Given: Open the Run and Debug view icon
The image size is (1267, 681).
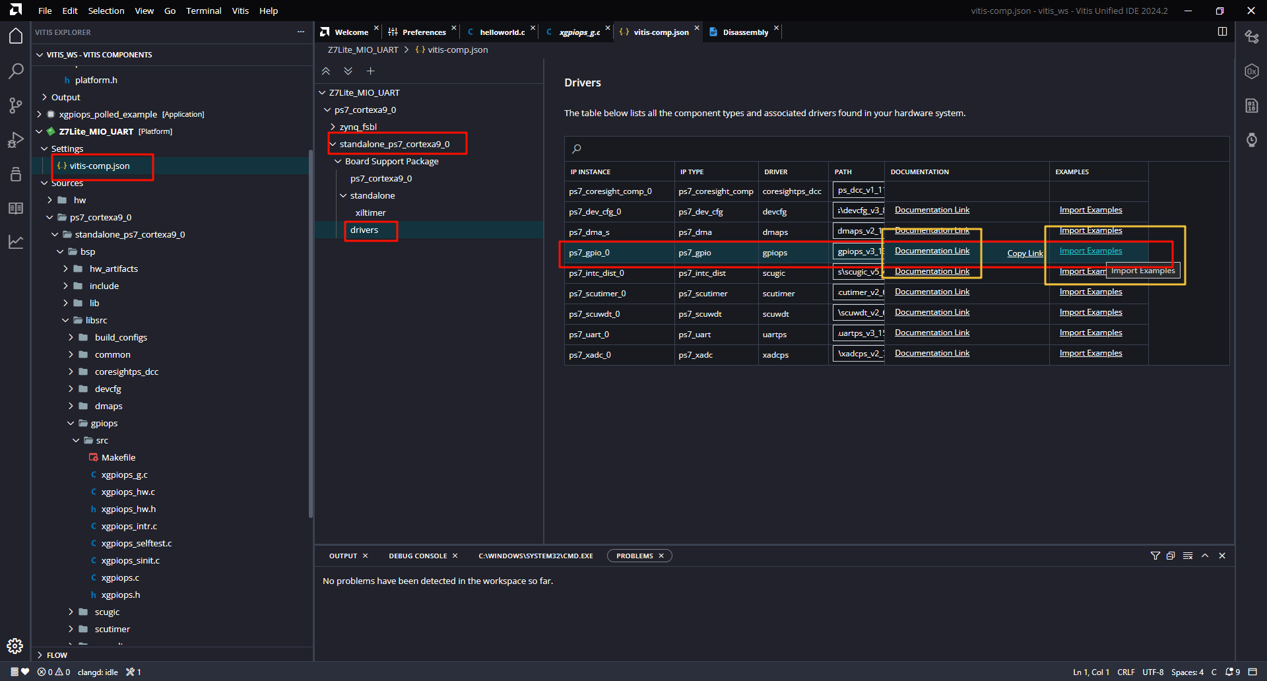Looking at the screenshot, I should click(x=16, y=140).
